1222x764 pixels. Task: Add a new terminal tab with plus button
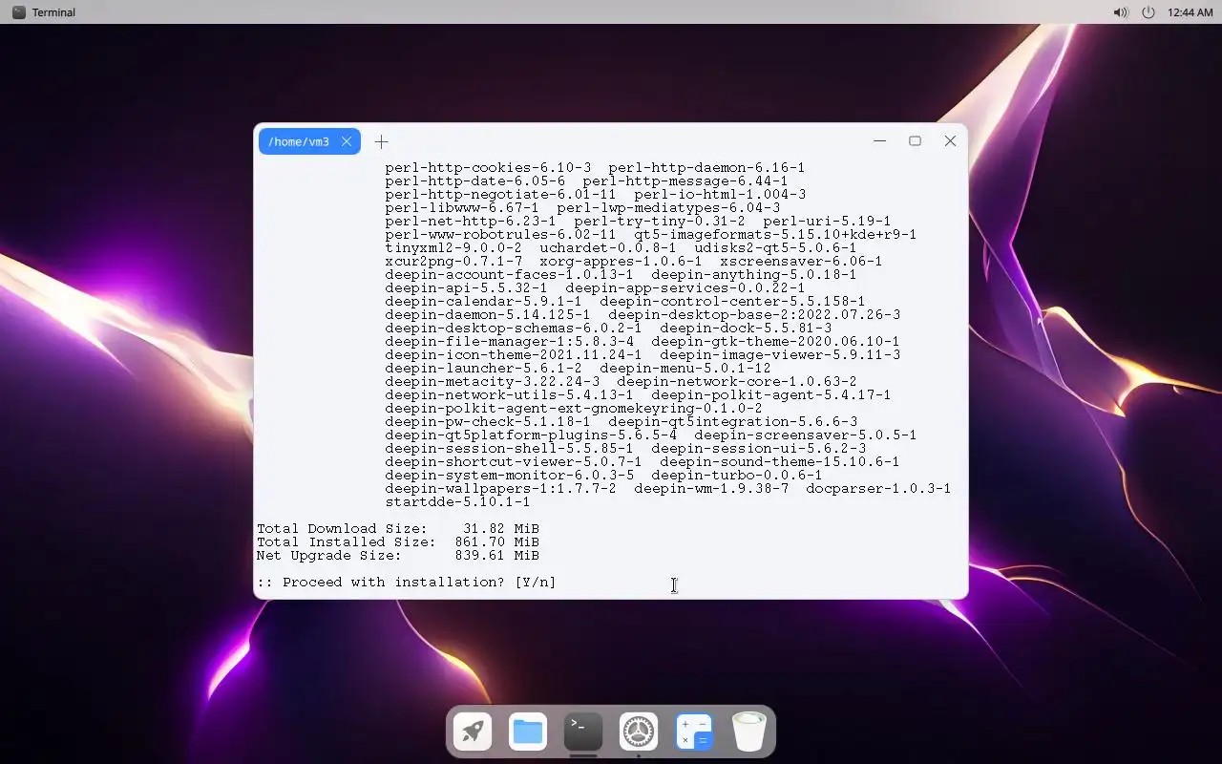(382, 141)
